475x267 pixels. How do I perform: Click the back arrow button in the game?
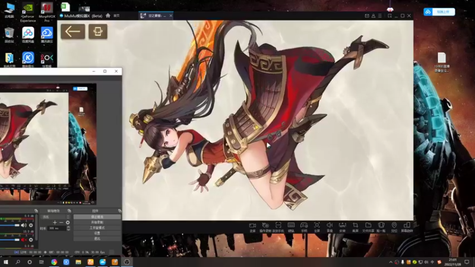73,31
